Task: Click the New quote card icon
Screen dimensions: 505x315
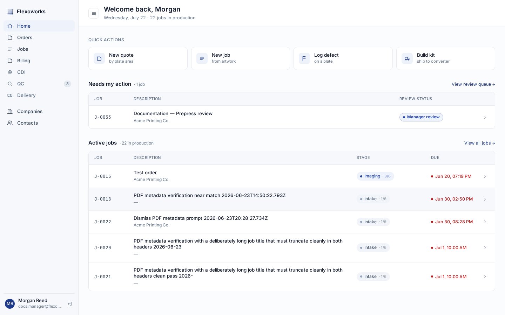Action: coord(99,58)
